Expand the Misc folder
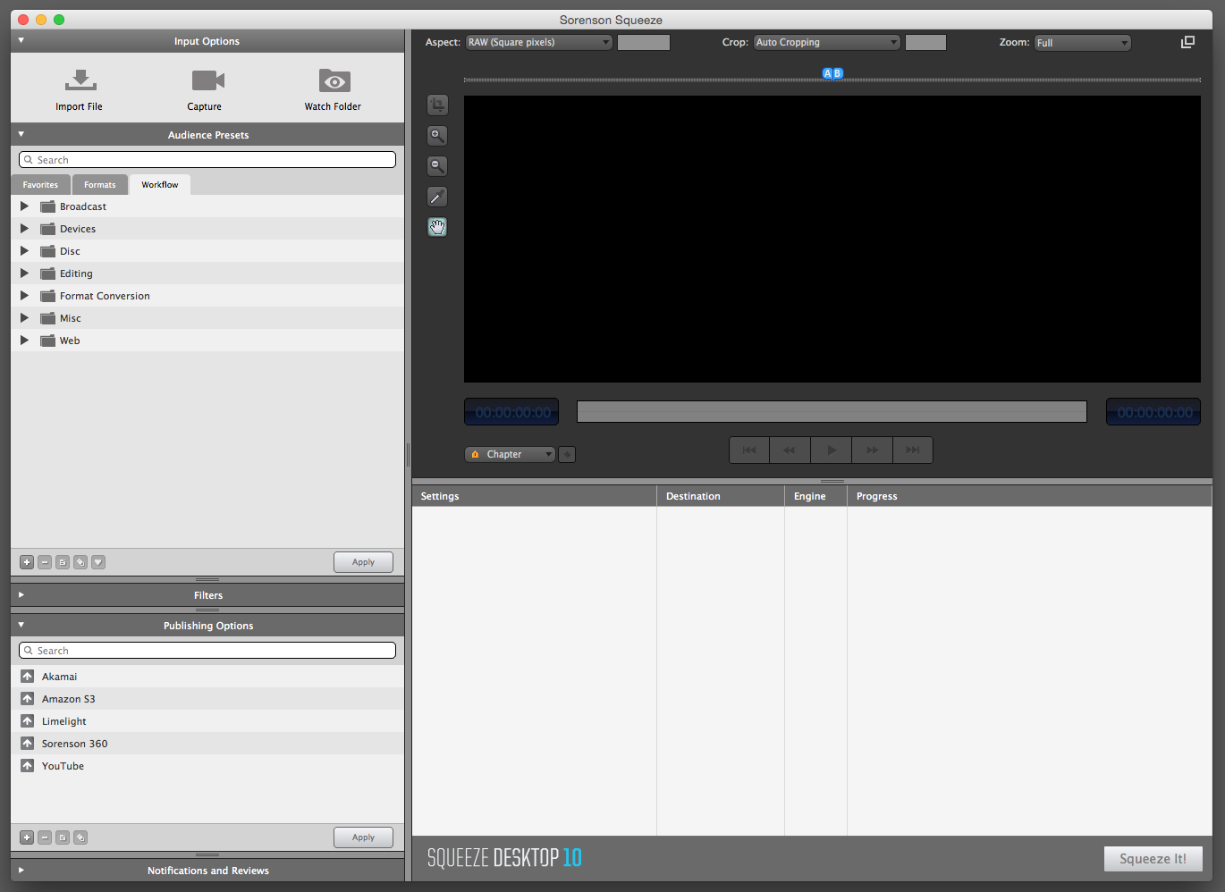This screenshot has height=892, width=1225. tap(24, 318)
